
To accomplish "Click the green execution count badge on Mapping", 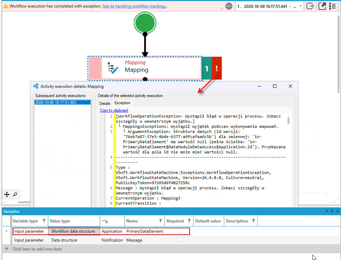I will click(x=207, y=68).
